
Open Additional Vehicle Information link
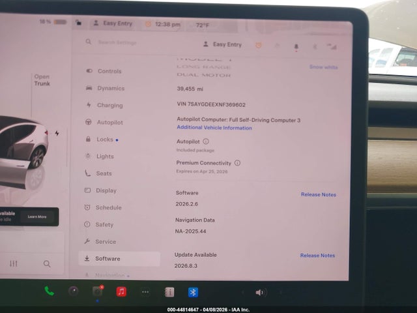[x=214, y=128]
